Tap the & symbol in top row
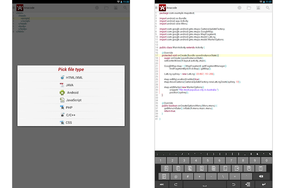Image resolution: width=287 pixels, height=188 pixels. point(257,154)
